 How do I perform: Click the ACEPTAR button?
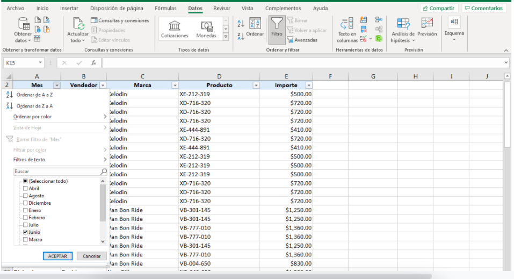pyautogui.click(x=57, y=256)
